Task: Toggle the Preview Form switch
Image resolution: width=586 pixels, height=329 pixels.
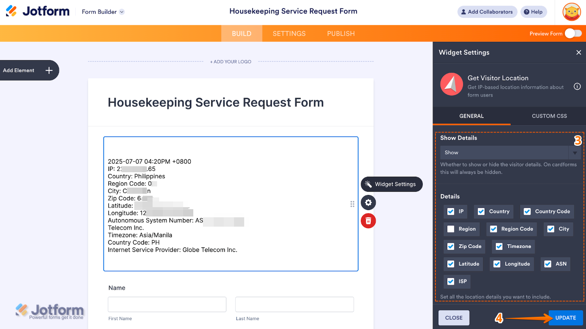Action: 573,33
